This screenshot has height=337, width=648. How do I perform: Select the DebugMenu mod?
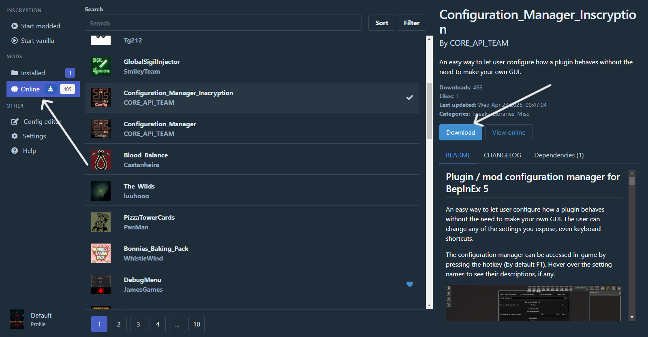tap(252, 284)
